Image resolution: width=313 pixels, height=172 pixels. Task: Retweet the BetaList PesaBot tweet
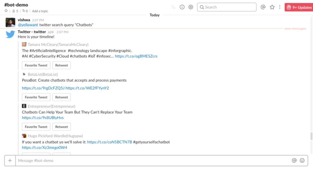tap(62, 97)
